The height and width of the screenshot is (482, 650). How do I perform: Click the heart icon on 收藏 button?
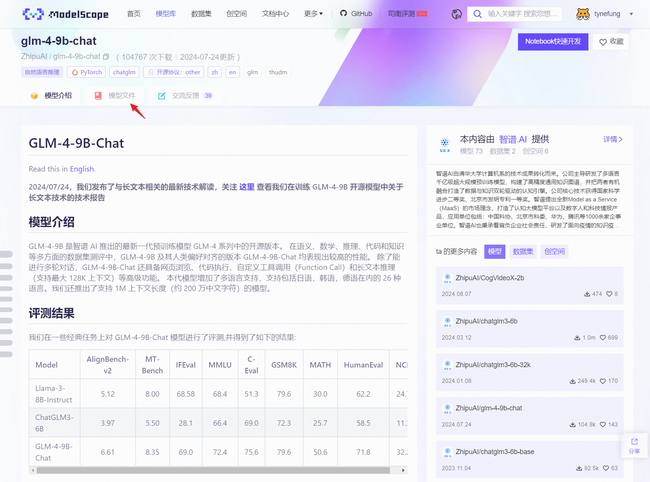[x=603, y=42]
